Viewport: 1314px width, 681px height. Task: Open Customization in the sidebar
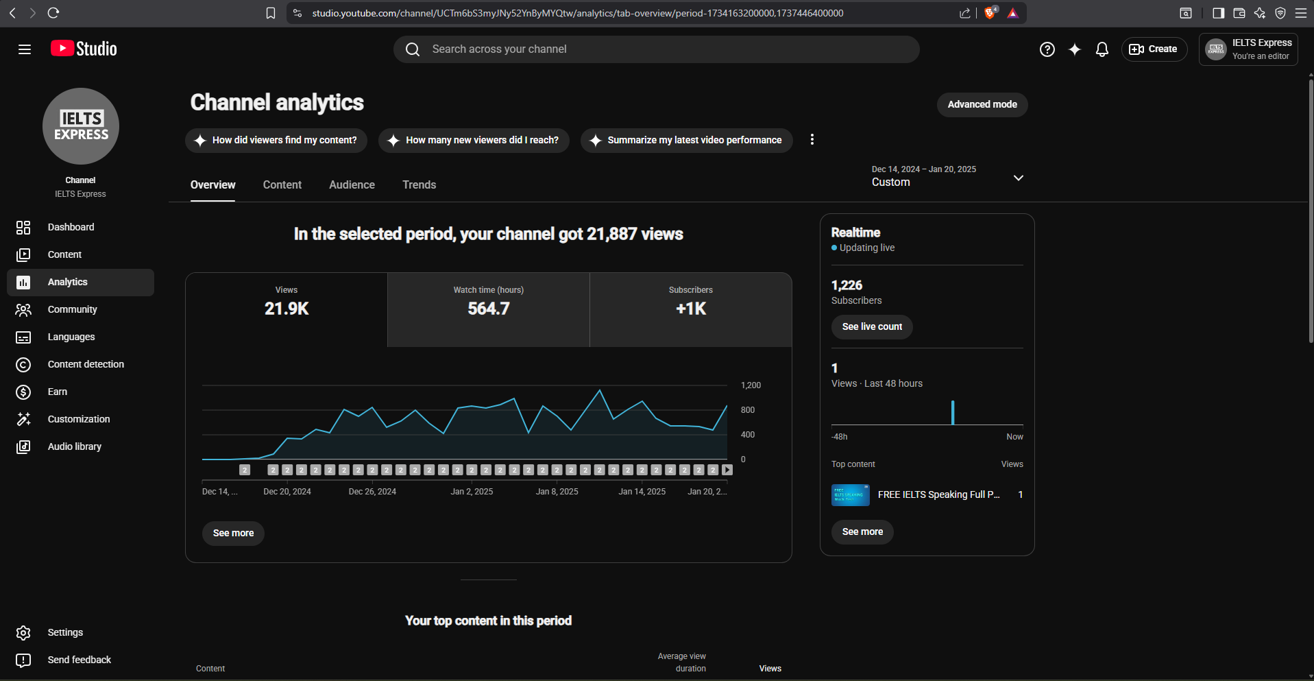point(80,419)
